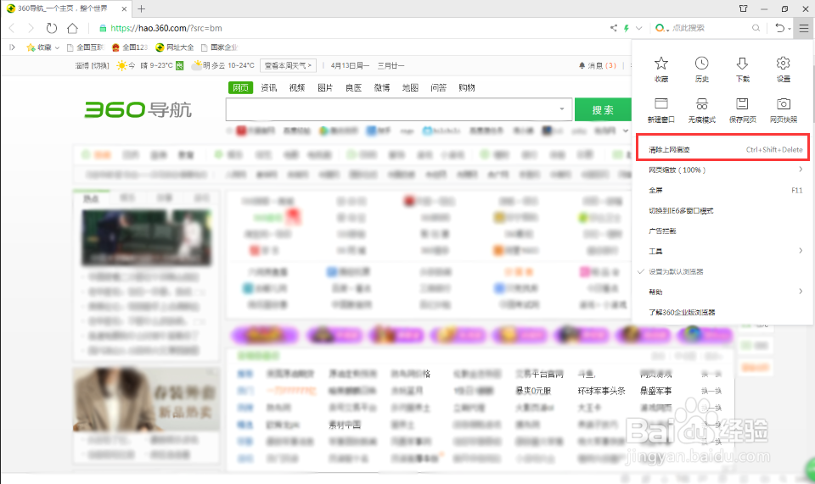Select 清除上网痕迹 menu entry
Image resolution: width=815 pixels, height=484 pixels.
point(722,149)
